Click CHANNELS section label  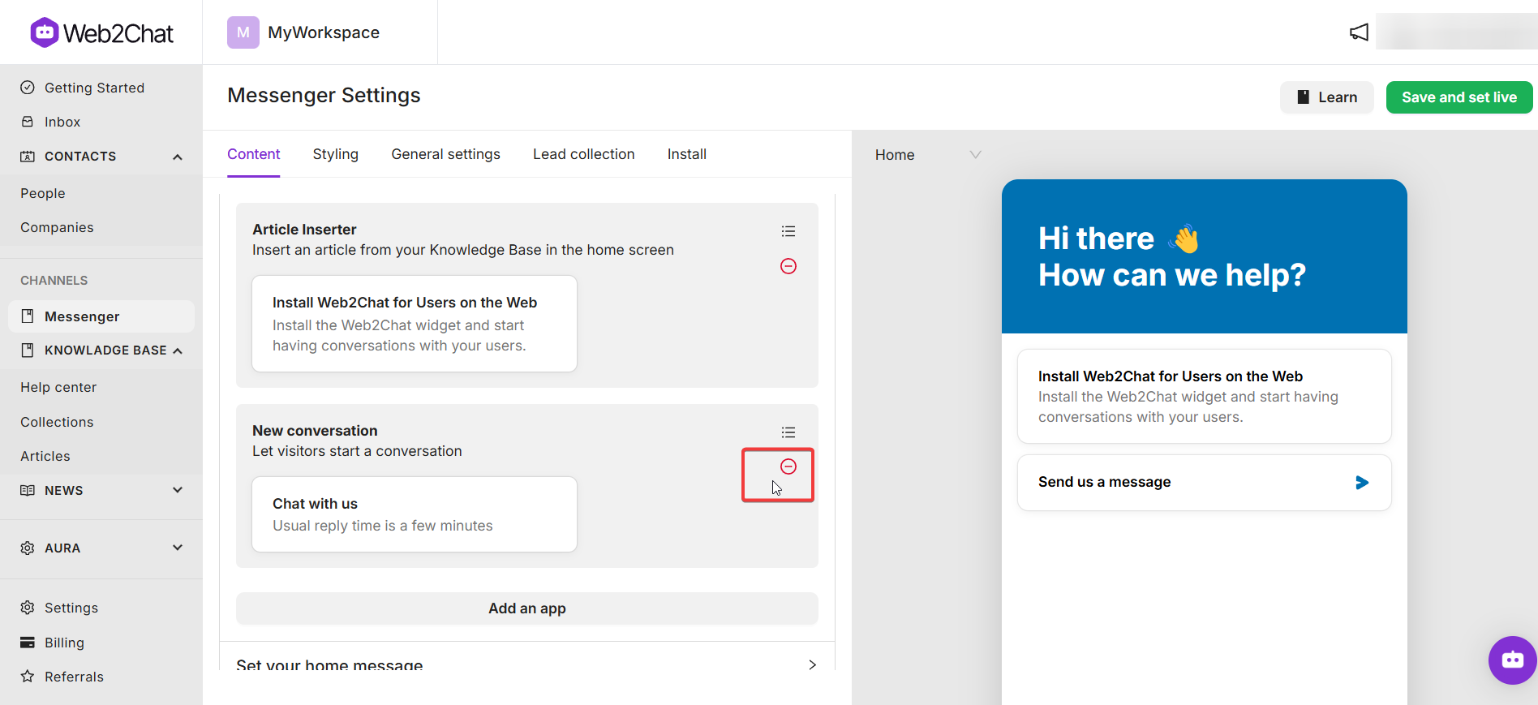(54, 281)
